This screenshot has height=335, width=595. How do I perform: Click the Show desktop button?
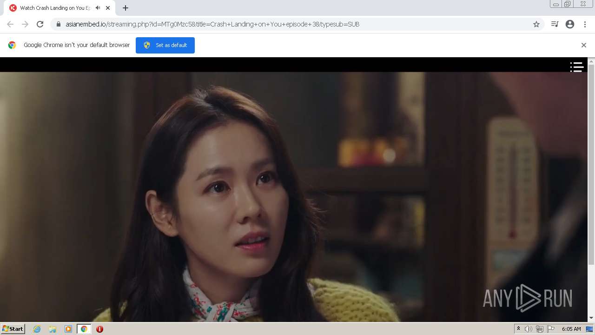(x=590, y=329)
